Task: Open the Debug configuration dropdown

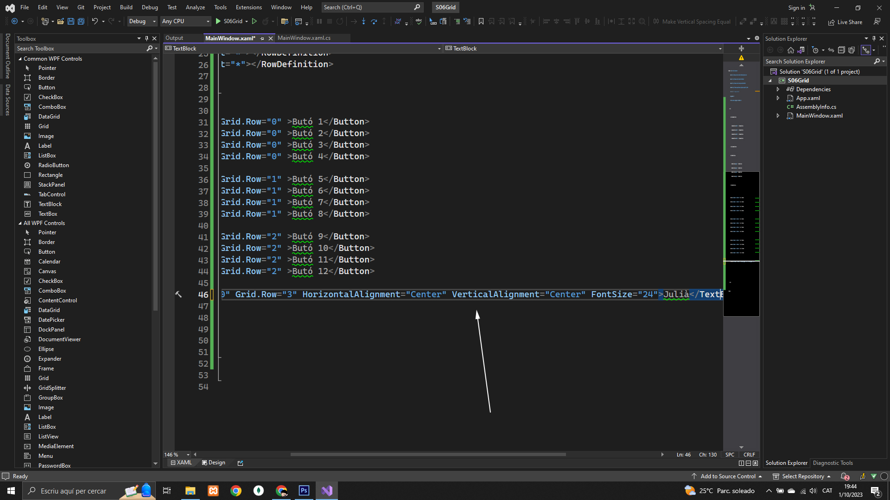Action: (142, 21)
